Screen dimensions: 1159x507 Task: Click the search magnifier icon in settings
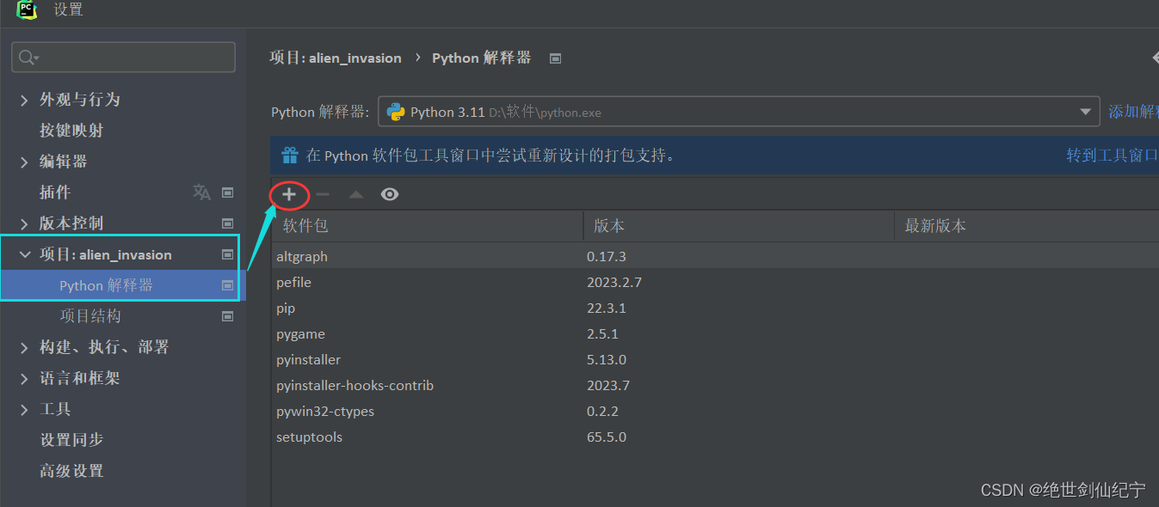click(28, 58)
